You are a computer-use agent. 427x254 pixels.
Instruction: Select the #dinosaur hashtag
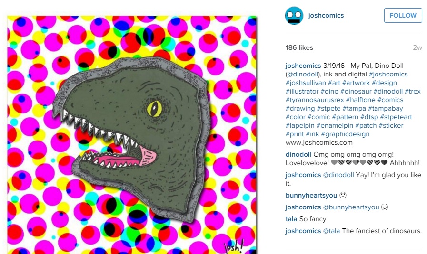356,91
